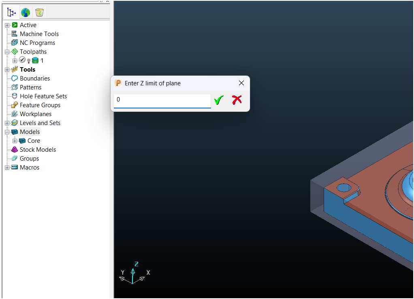Accept Z limit with green checkmark
The image size is (414, 299).
tap(219, 100)
